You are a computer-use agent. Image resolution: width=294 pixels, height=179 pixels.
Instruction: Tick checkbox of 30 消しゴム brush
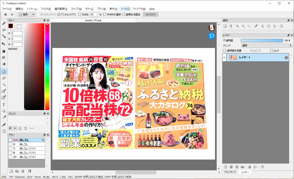tap(10, 144)
